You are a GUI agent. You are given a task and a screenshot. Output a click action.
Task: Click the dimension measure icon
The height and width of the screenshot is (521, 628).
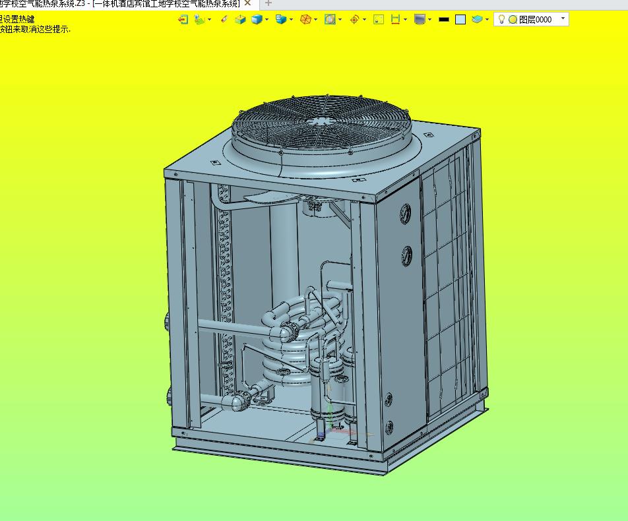click(396, 19)
